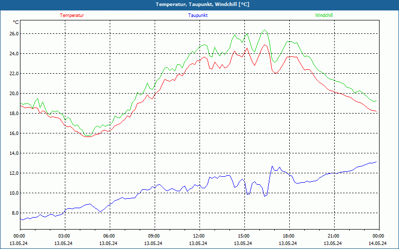Click the 21:00 time axis label
The width and height of the screenshot is (399, 249).
pos(334,236)
